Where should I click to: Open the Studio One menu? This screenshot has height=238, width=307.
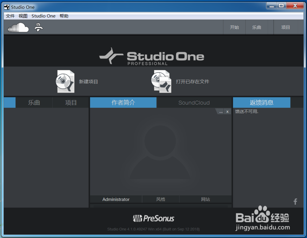tap(44, 16)
